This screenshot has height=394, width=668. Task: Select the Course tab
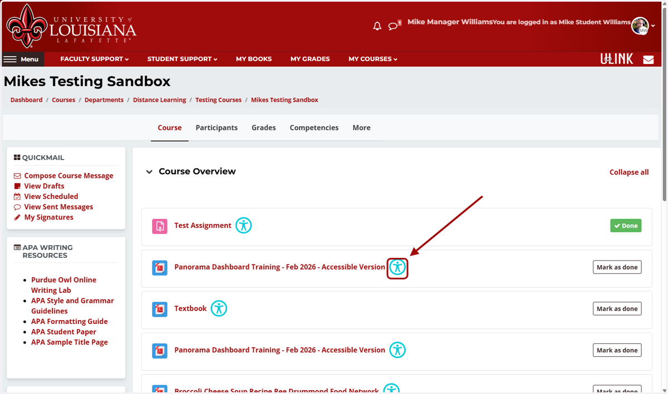(170, 128)
